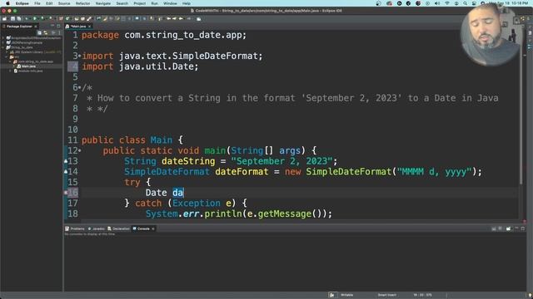Click the marker icon on line 13

[66, 161]
